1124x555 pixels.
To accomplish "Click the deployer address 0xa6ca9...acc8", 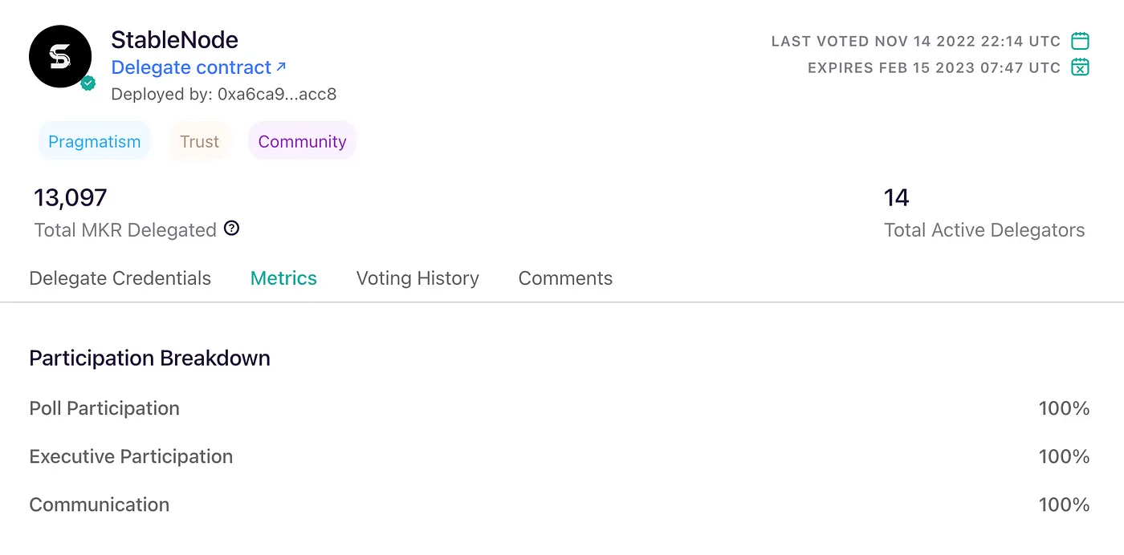I will (277, 95).
